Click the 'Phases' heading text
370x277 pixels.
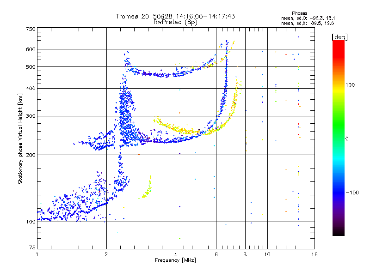click(x=299, y=13)
